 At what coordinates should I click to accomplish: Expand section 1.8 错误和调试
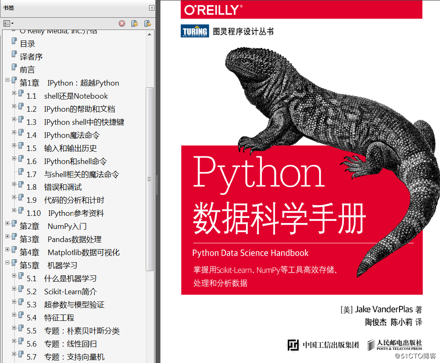point(14,184)
